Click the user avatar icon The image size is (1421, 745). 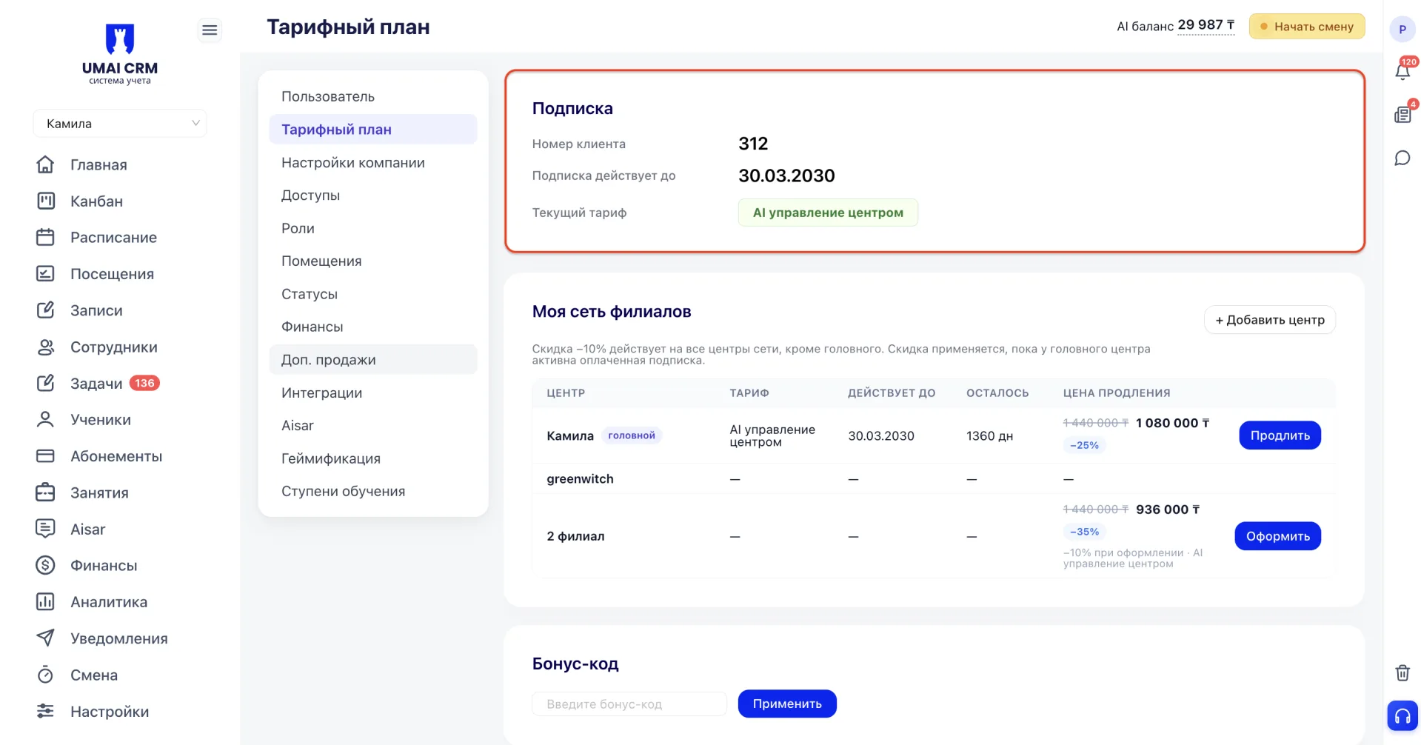click(x=1402, y=30)
